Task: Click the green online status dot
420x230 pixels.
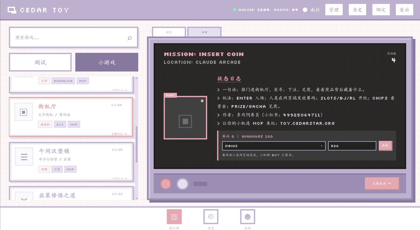Action: pos(235,10)
